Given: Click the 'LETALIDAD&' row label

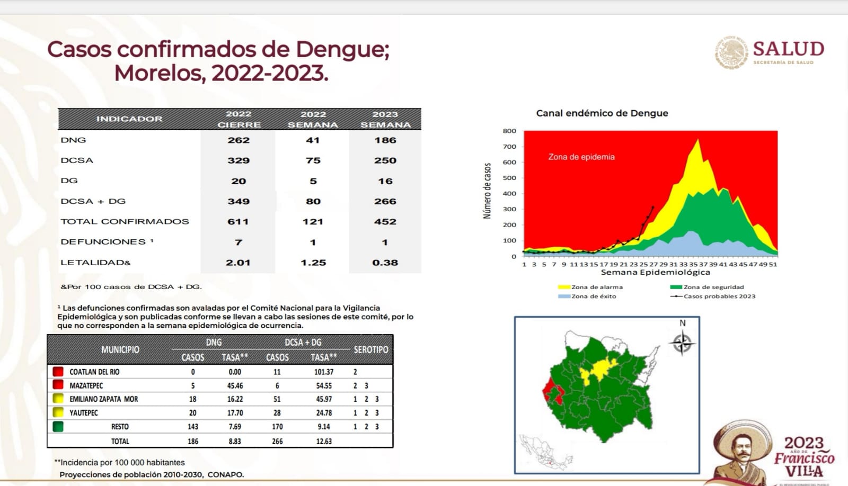Looking at the screenshot, I should 95,262.
